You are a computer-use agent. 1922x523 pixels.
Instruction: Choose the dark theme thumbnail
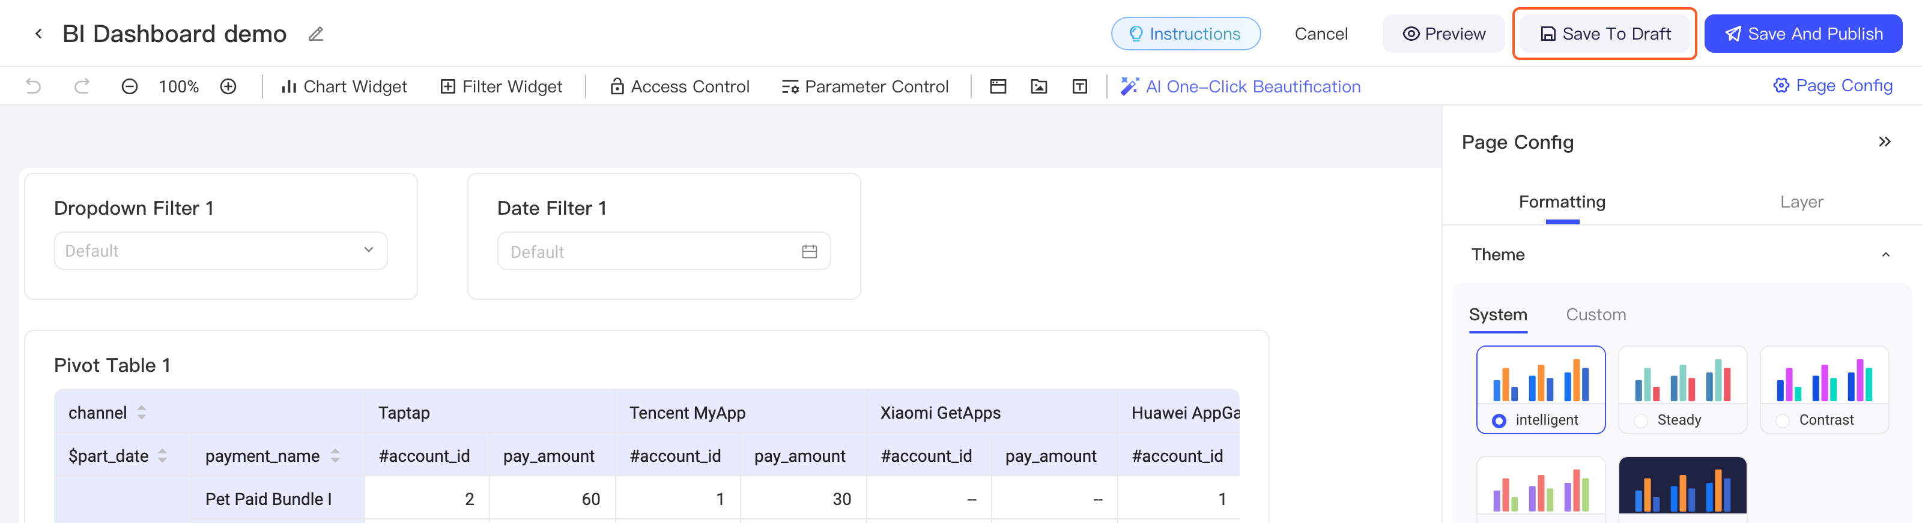[x=1682, y=486]
